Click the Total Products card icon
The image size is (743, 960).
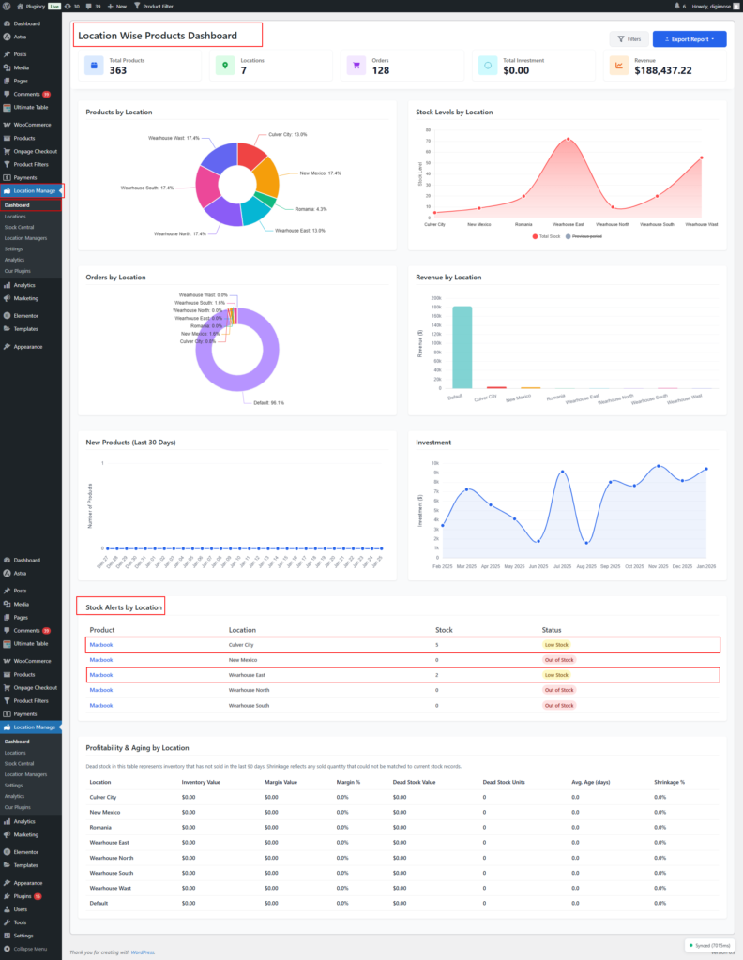coord(94,66)
